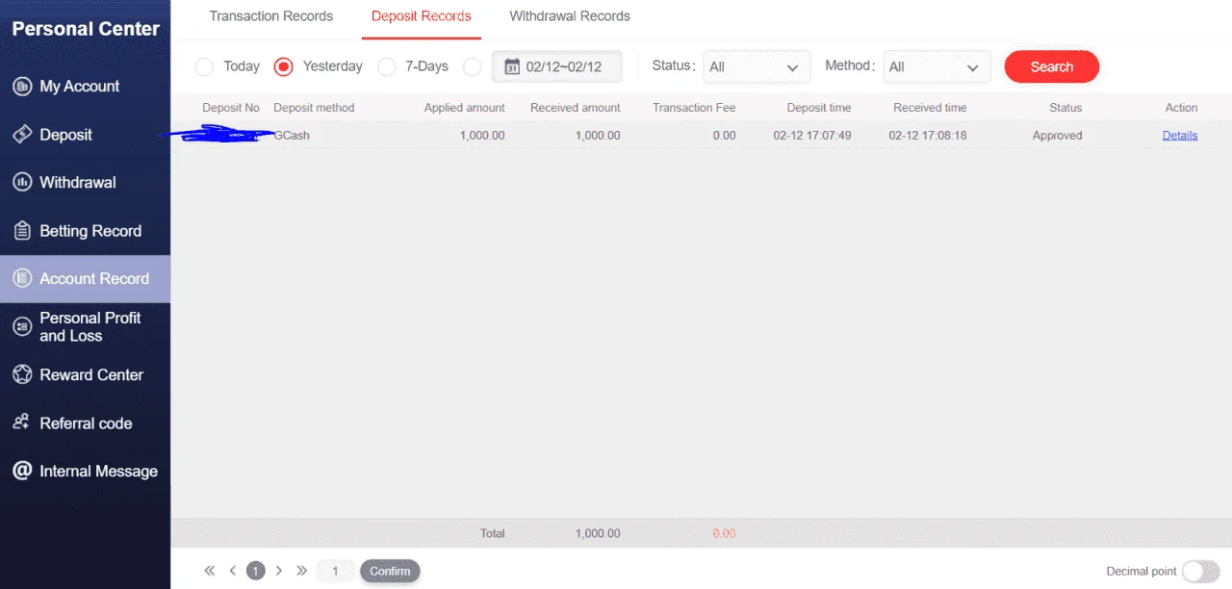Click the Deposit time column header
The image size is (1232, 589).
click(819, 108)
